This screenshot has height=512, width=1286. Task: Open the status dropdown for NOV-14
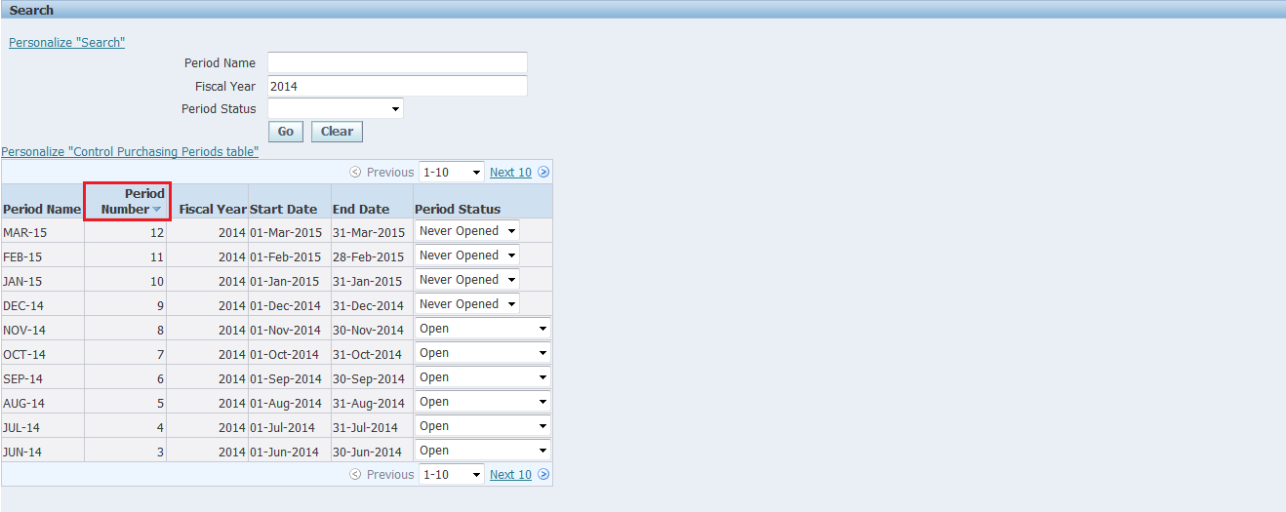pos(483,329)
